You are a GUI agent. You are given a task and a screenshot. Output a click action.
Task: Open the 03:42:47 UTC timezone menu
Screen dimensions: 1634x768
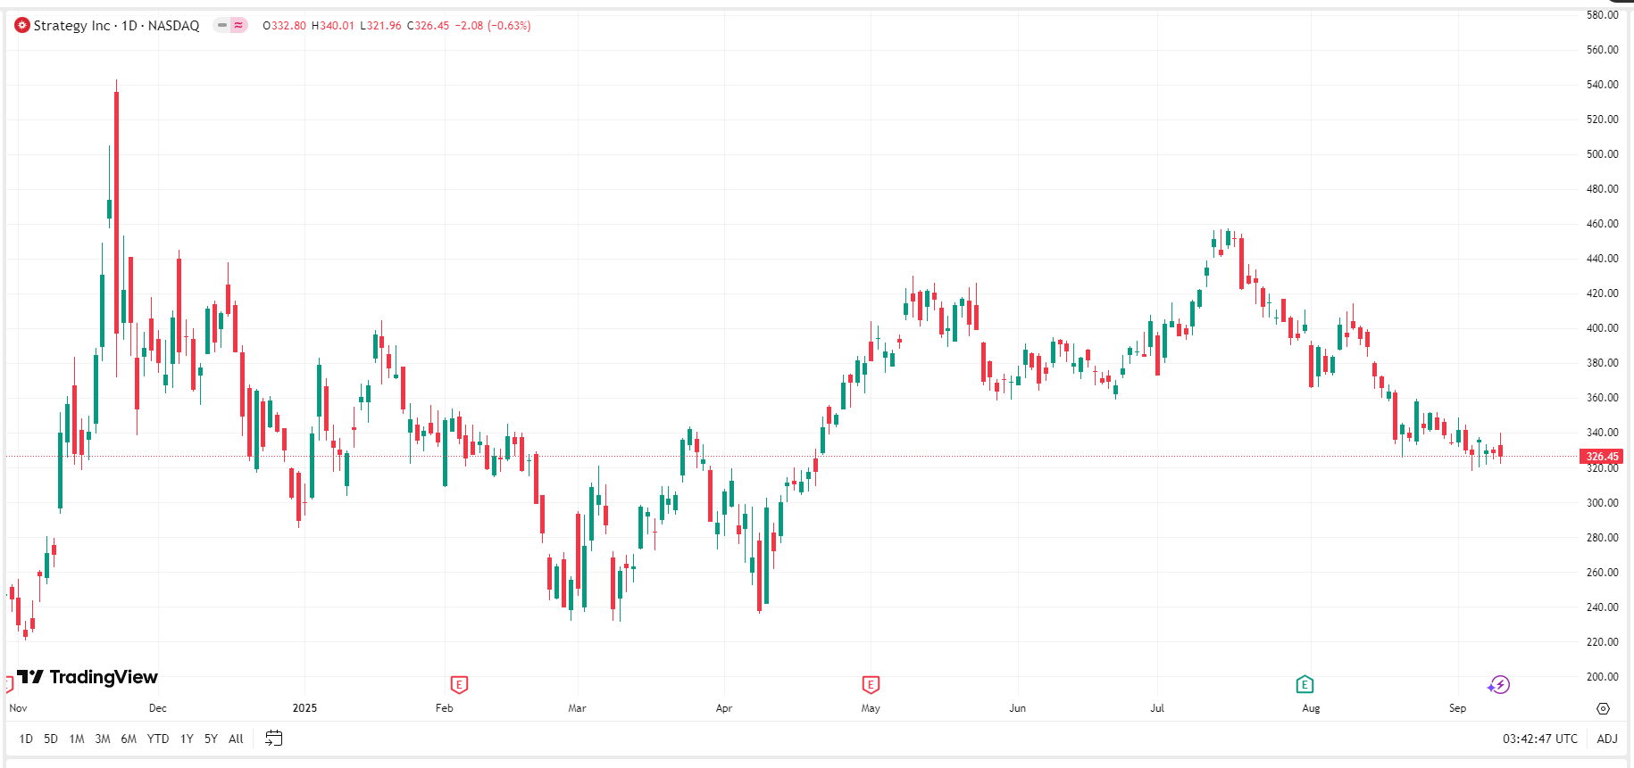coord(1539,739)
